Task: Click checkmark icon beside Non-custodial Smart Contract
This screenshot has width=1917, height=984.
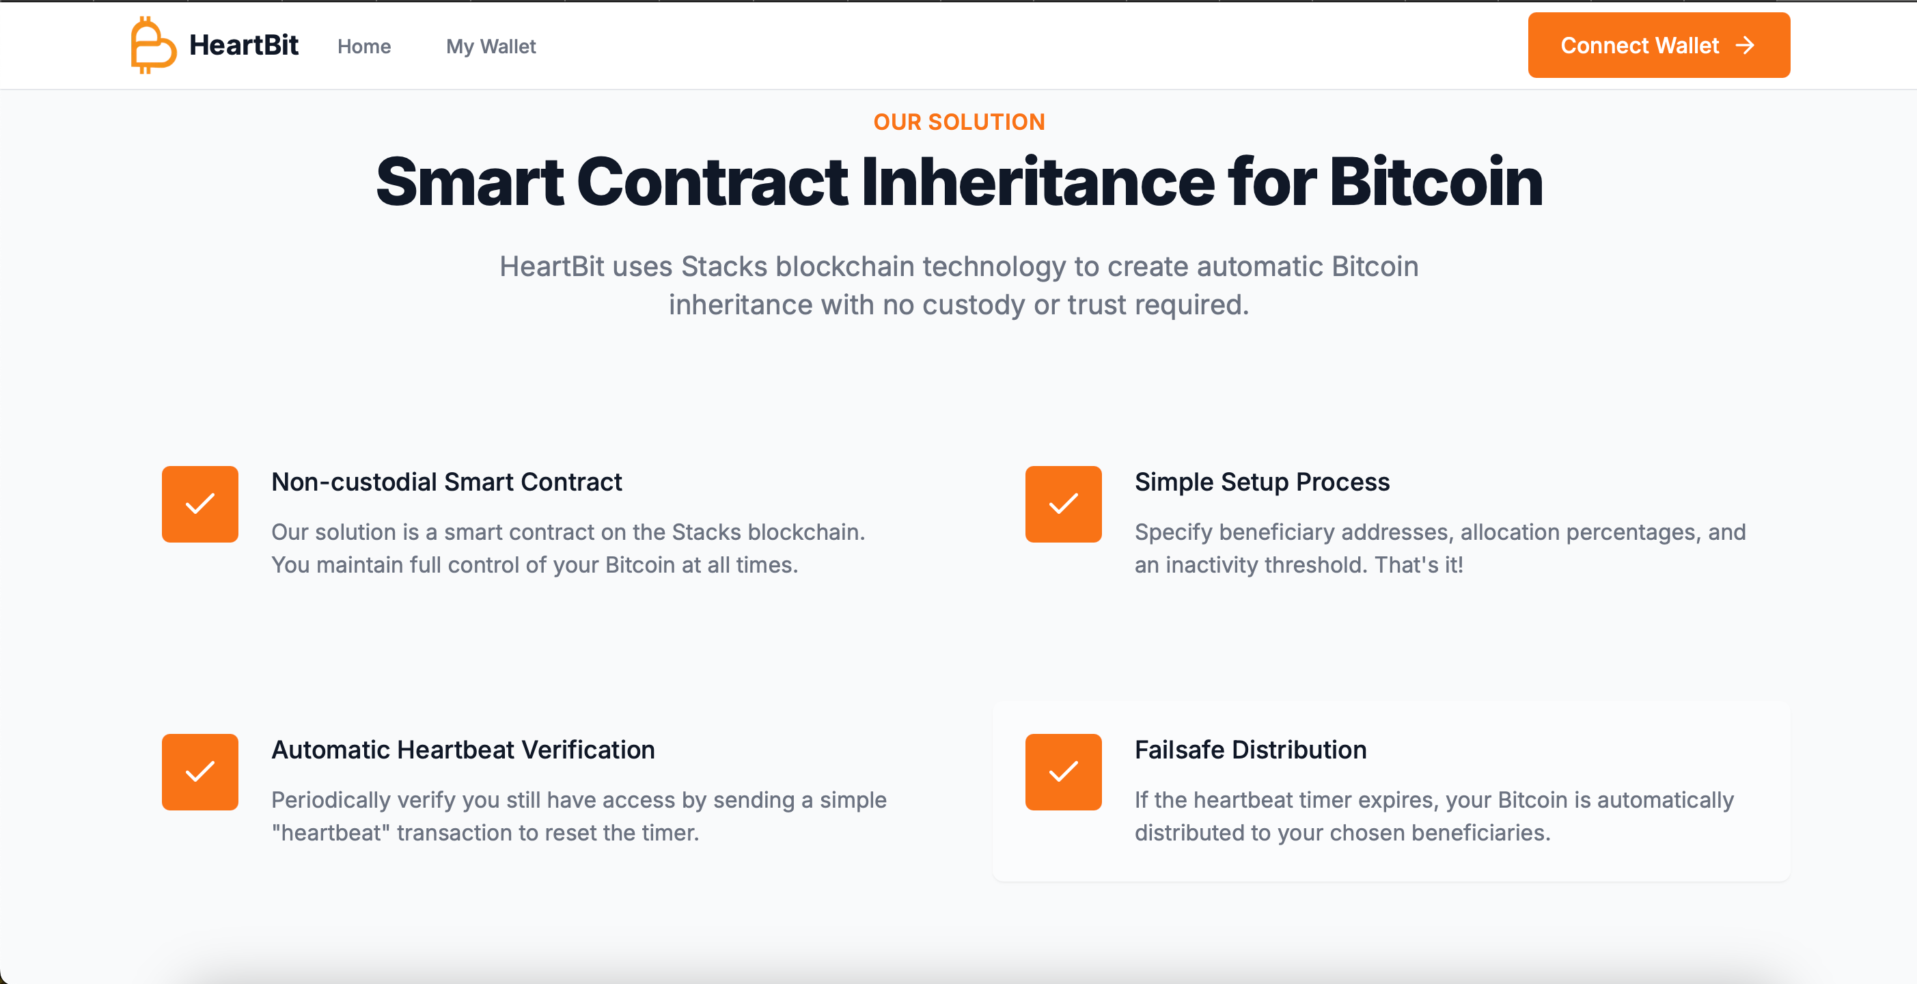Action: [200, 504]
